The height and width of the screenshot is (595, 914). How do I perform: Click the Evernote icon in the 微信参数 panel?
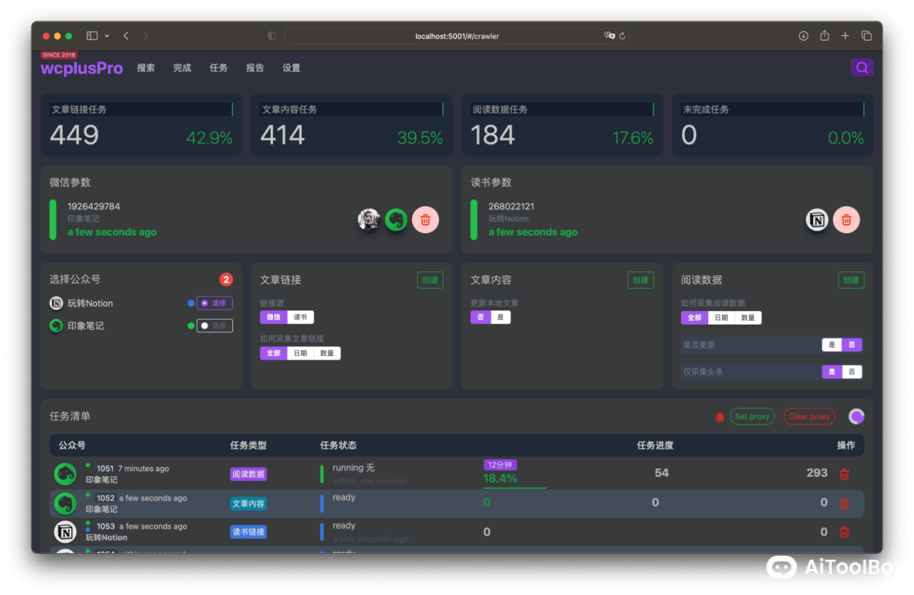click(396, 219)
